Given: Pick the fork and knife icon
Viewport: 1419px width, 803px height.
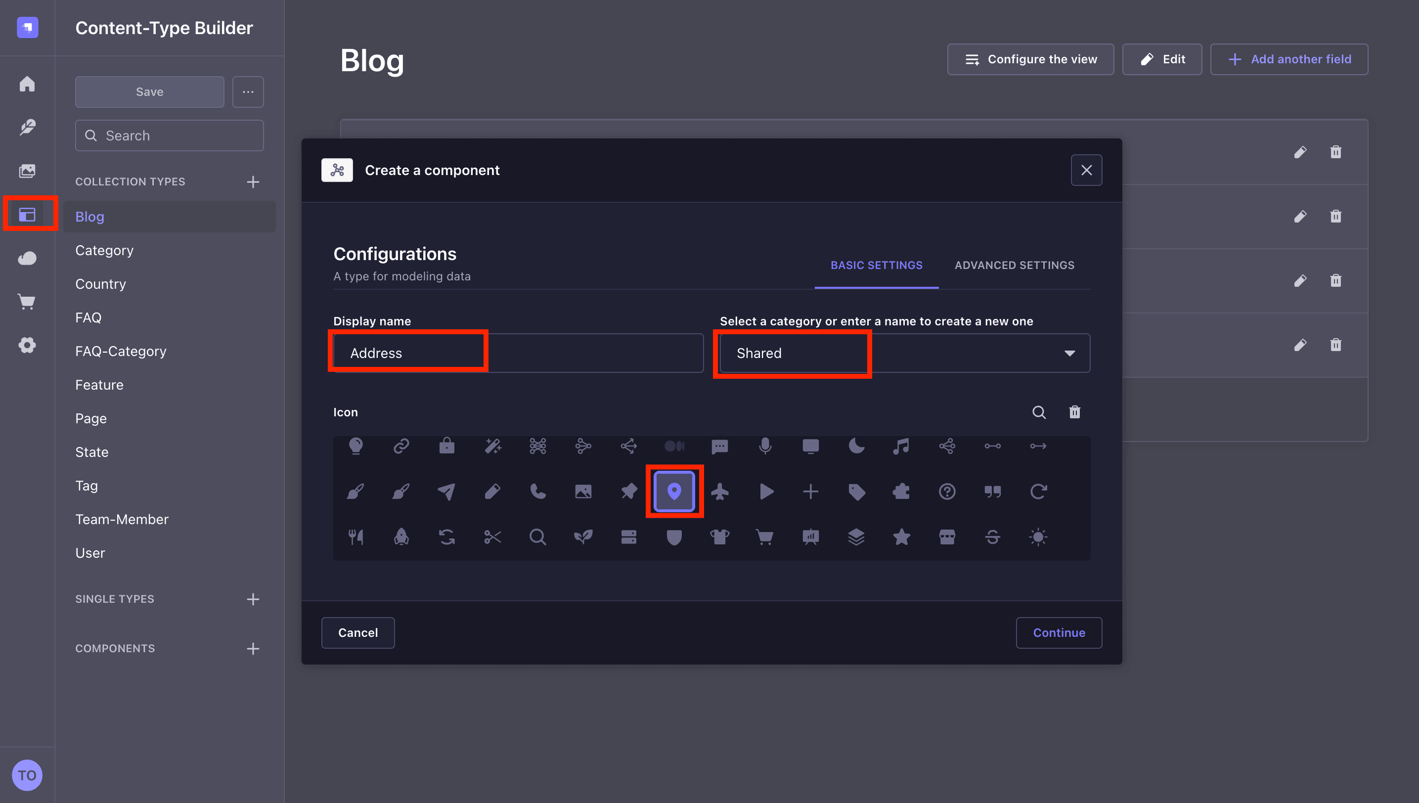Looking at the screenshot, I should 355,536.
